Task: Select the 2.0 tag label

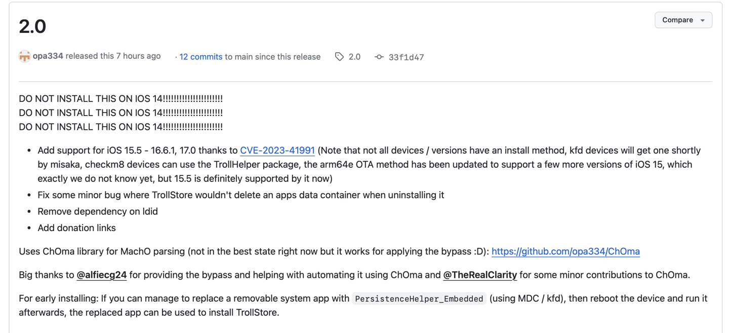Action: 354,57
